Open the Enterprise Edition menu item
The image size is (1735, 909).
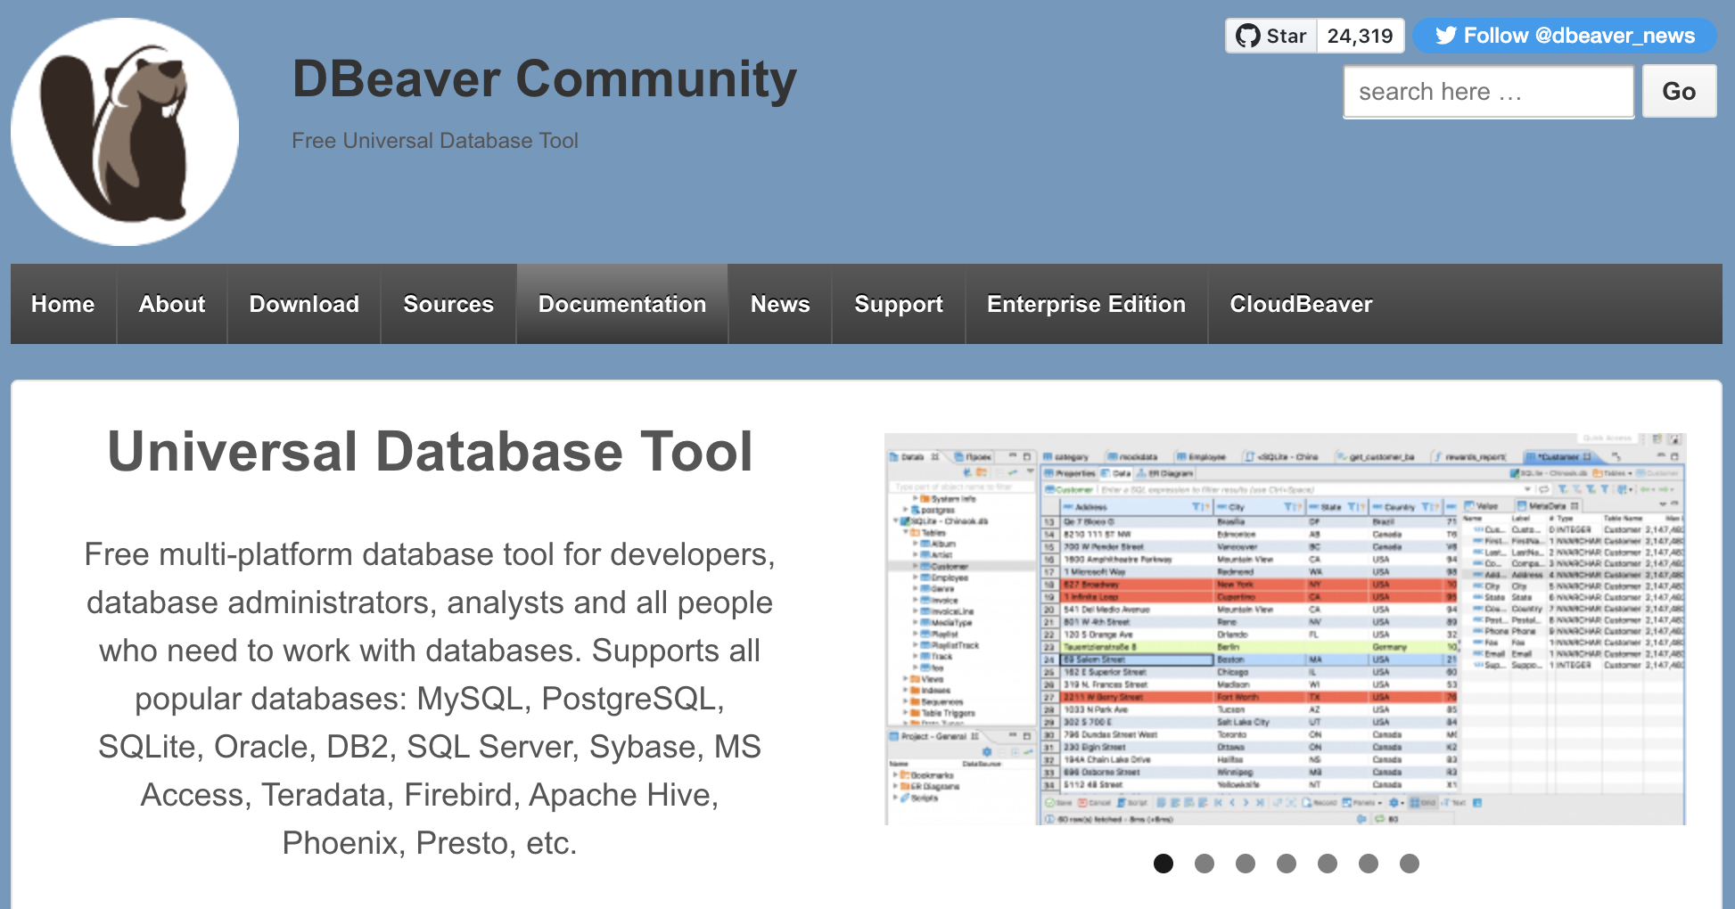pyautogui.click(x=1087, y=304)
